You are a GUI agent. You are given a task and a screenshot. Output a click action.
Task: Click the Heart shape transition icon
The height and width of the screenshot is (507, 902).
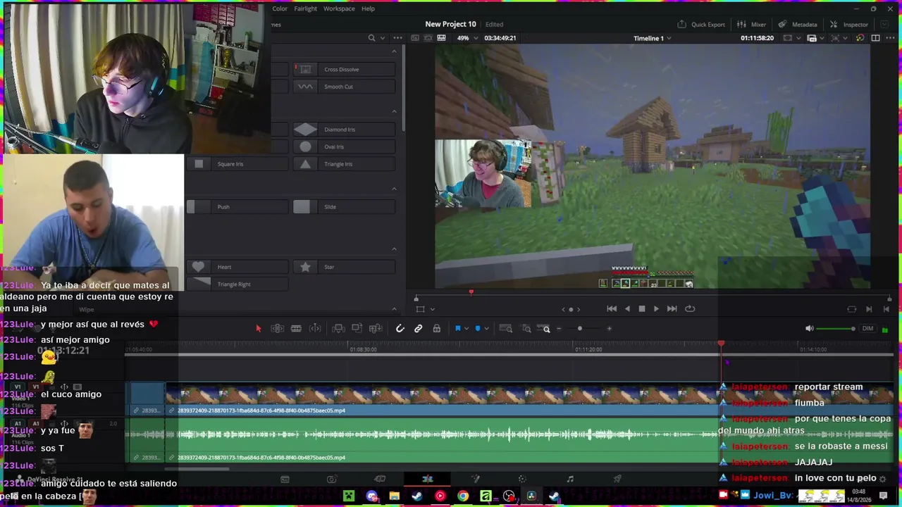(x=198, y=267)
